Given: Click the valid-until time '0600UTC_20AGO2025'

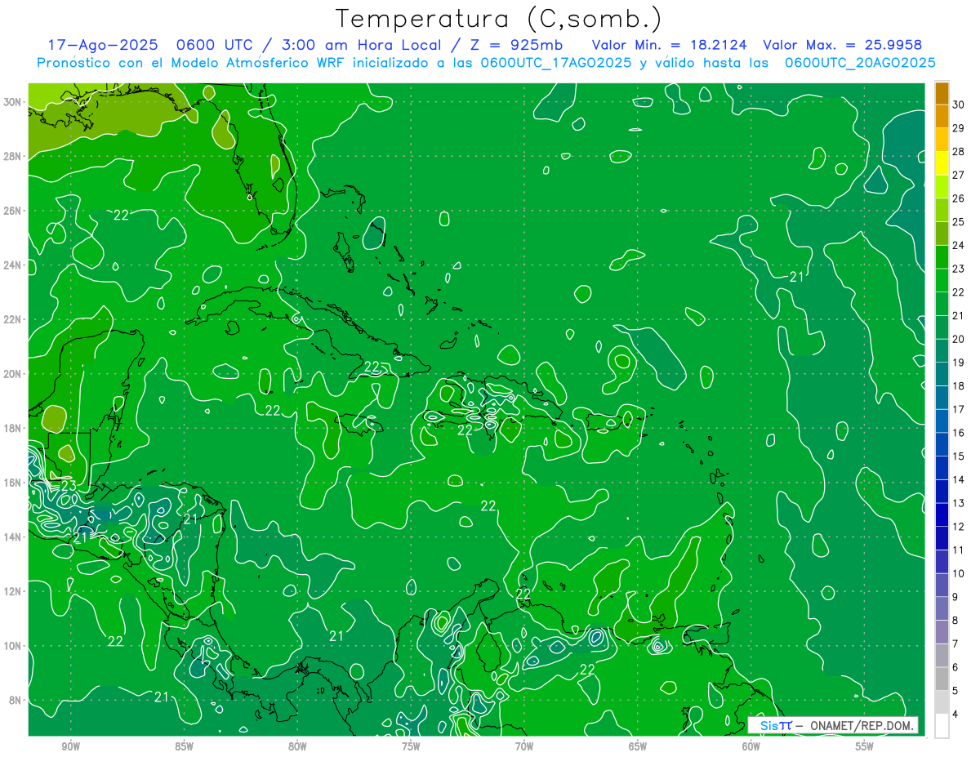Looking at the screenshot, I should 860,63.
